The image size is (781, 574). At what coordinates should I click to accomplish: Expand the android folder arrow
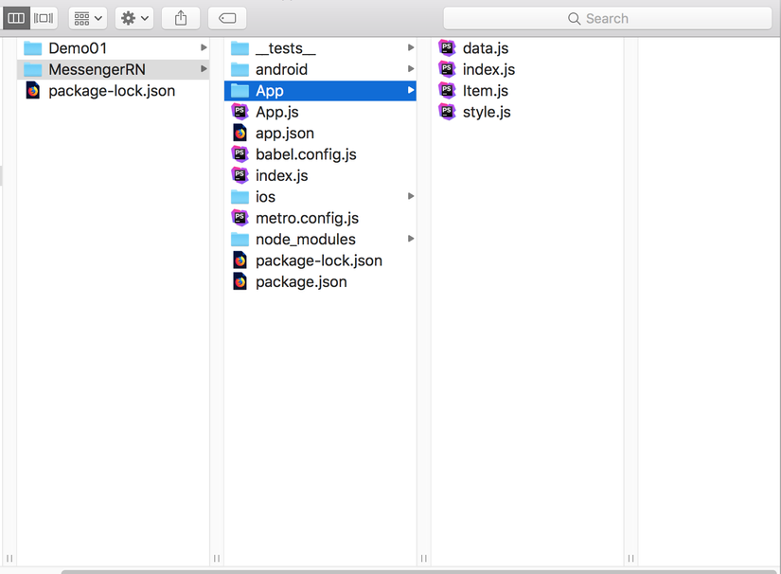[x=410, y=69]
